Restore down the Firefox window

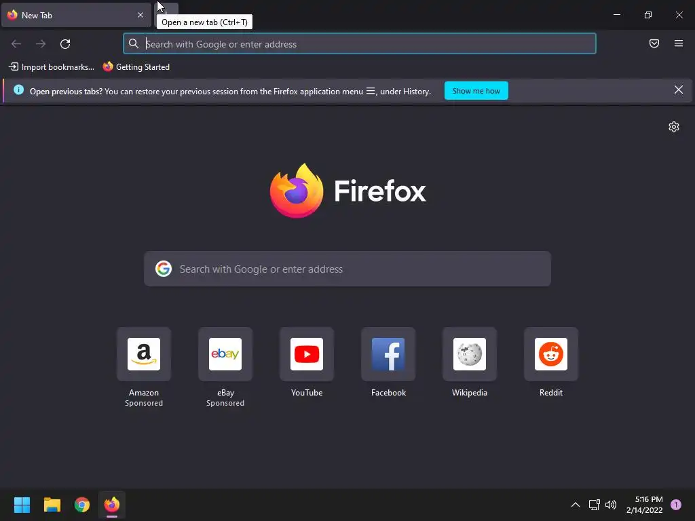[x=648, y=15]
